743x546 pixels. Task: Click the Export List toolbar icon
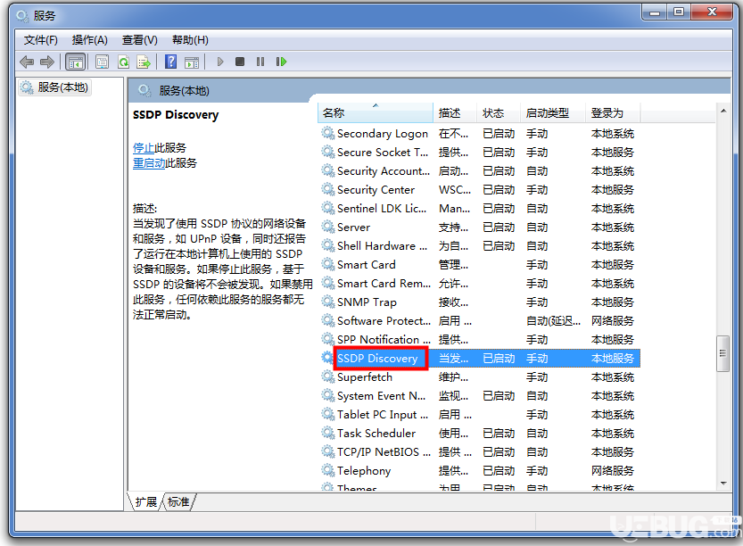[143, 62]
